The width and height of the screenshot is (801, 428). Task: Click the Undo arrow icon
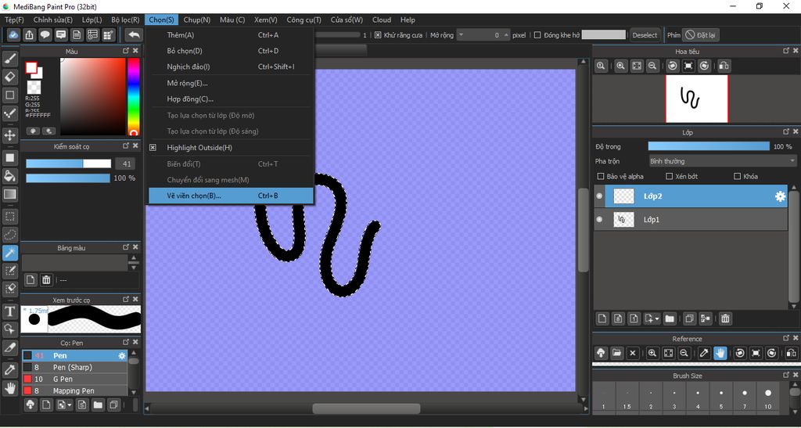click(x=134, y=34)
